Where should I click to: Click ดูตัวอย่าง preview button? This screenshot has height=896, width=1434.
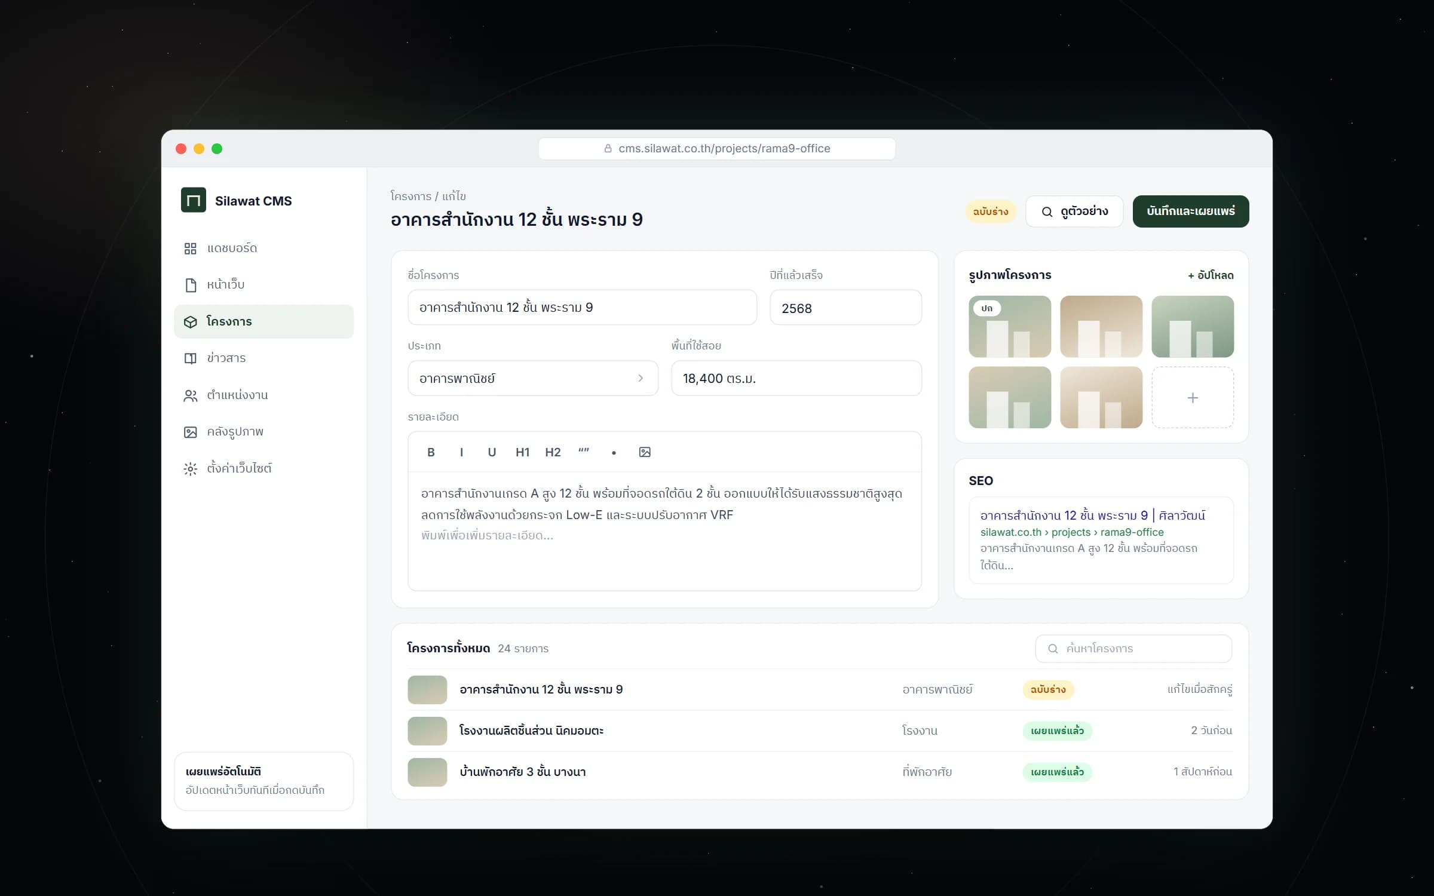point(1074,211)
